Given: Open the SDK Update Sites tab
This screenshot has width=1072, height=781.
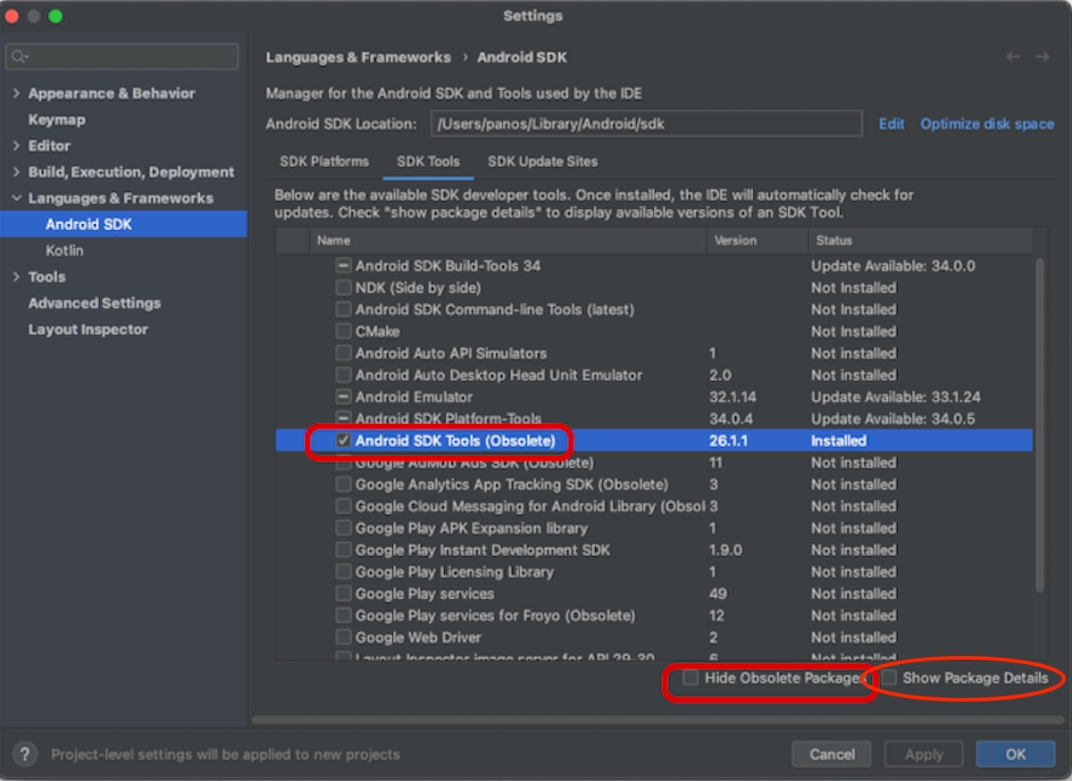Looking at the screenshot, I should [542, 162].
